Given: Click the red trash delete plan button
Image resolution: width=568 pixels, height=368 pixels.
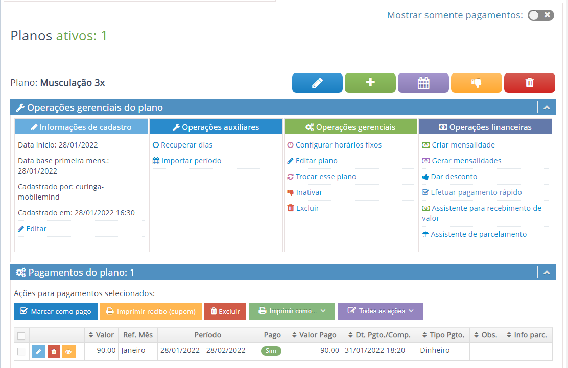Looking at the screenshot, I should [529, 83].
